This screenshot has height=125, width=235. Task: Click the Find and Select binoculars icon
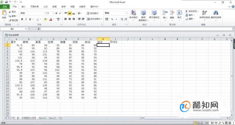(216, 13)
